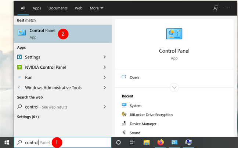The height and width of the screenshot is (148, 238).
Task: Open Device Manager from Recent list
Action: [143, 124]
